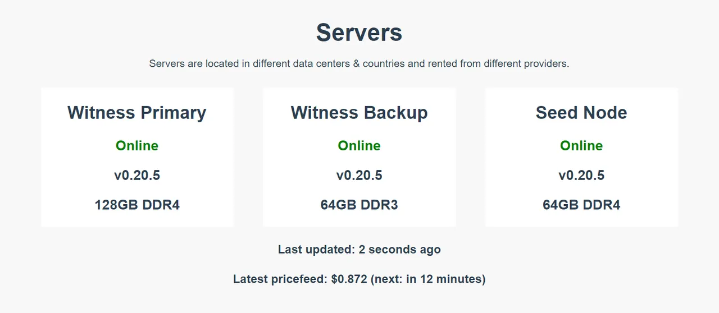This screenshot has height=313, width=719.
Task: Open the Witness Primary card title
Action: click(x=137, y=113)
